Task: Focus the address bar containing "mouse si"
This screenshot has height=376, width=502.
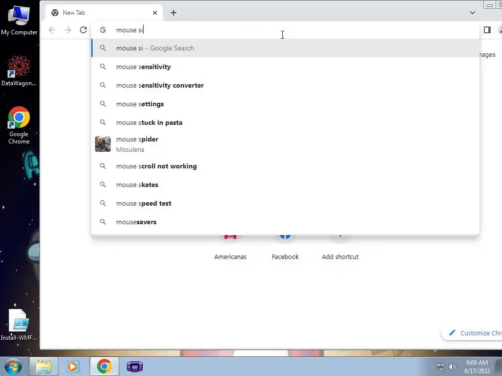Action: [x=285, y=30]
